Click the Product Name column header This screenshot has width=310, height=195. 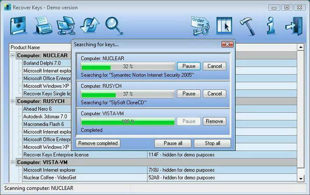tap(40, 47)
